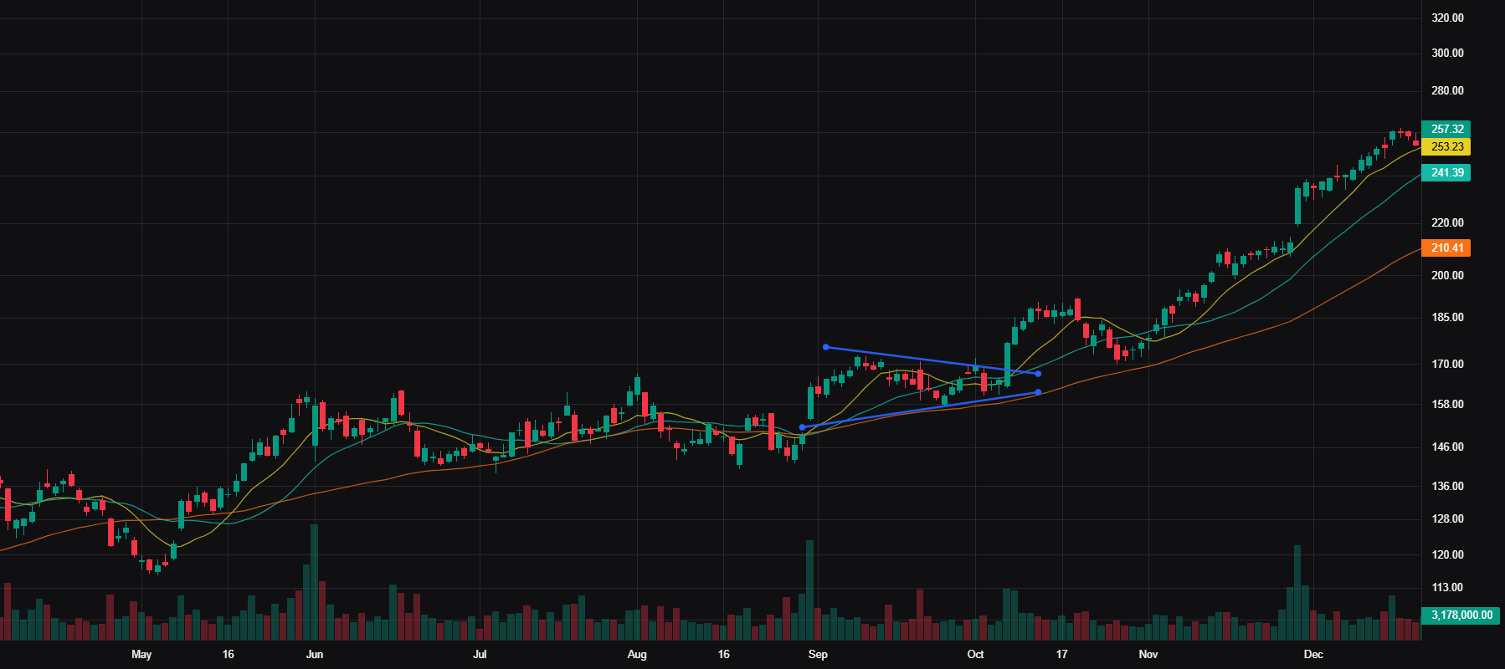This screenshot has height=669, width=1505.
Task: Click the 185.00 price axis label
Action: (1447, 317)
